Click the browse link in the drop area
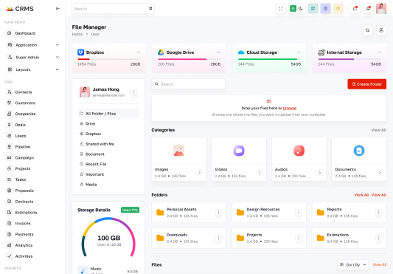This screenshot has height=274, width=393. tap(290, 108)
